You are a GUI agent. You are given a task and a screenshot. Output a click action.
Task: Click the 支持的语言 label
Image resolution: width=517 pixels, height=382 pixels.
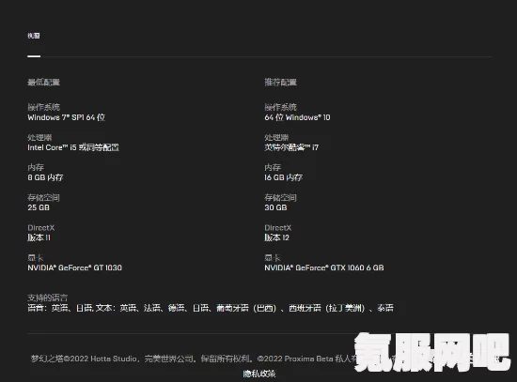coord(48,298)
